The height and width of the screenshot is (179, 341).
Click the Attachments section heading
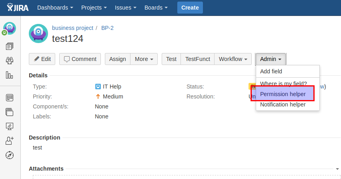(x=46, y=169)
